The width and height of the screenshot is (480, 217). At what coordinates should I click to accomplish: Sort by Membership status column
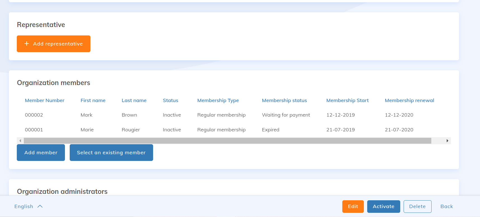[x=284, y=100]
